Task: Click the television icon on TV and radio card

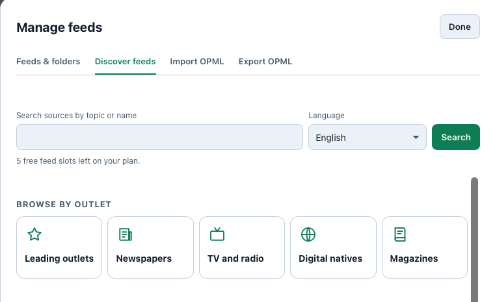Action: 217,234
